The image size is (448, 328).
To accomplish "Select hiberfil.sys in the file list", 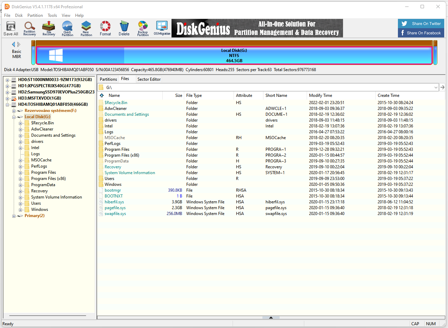I will coord(114,202).
